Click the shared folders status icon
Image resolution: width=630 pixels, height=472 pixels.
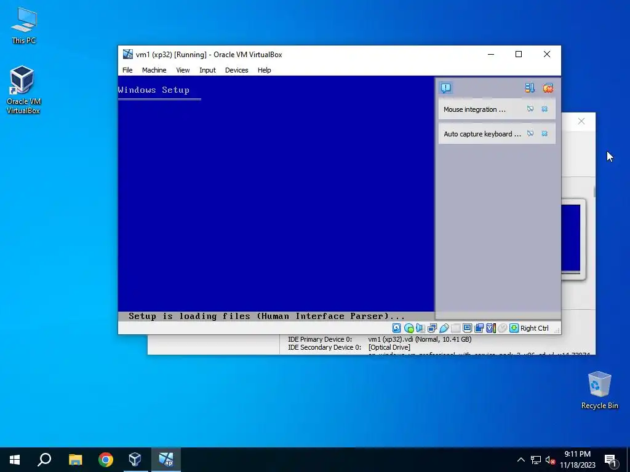coord(456,328)
